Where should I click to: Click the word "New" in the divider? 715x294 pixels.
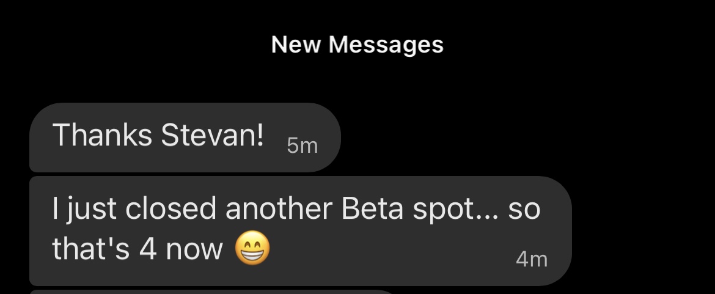(x=297, y=45)
